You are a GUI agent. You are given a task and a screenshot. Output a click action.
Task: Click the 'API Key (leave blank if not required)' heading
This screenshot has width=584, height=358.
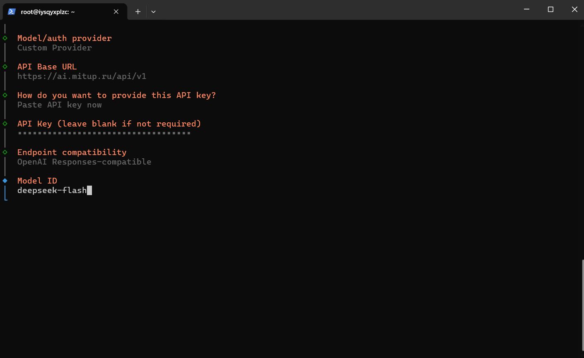pyautogui.click(x=109, y=124)
